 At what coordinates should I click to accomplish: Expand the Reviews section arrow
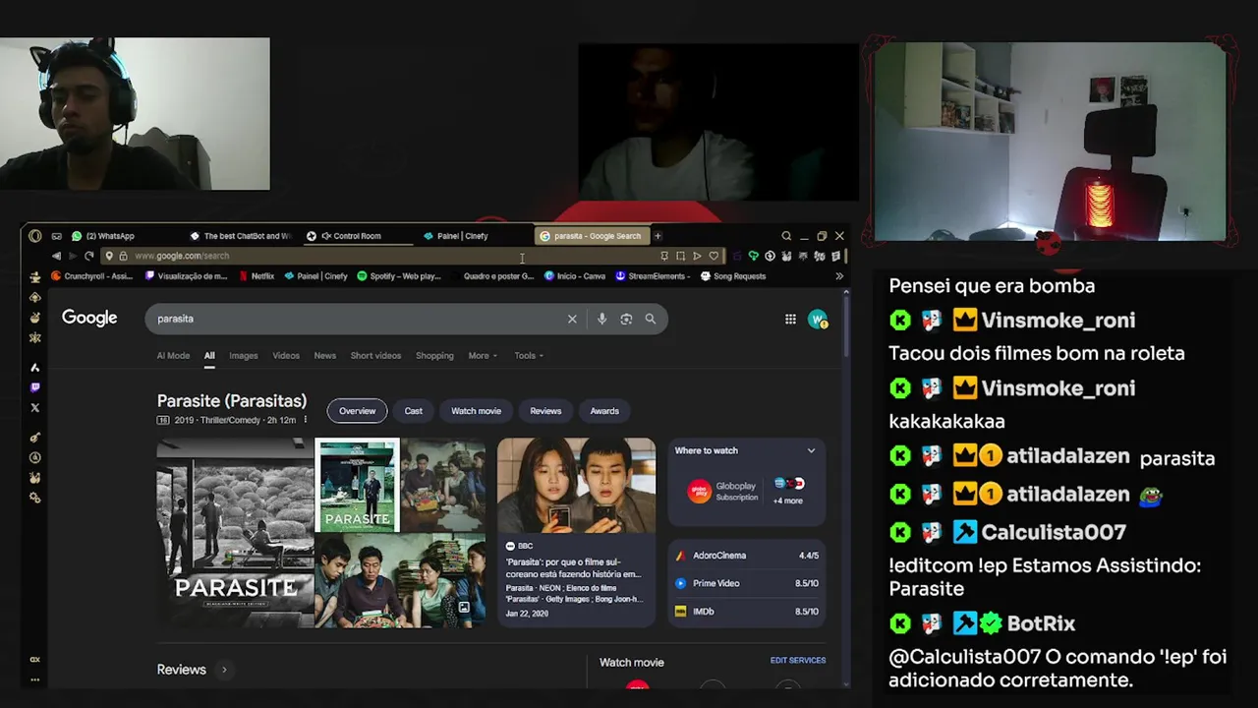point(224,670)
